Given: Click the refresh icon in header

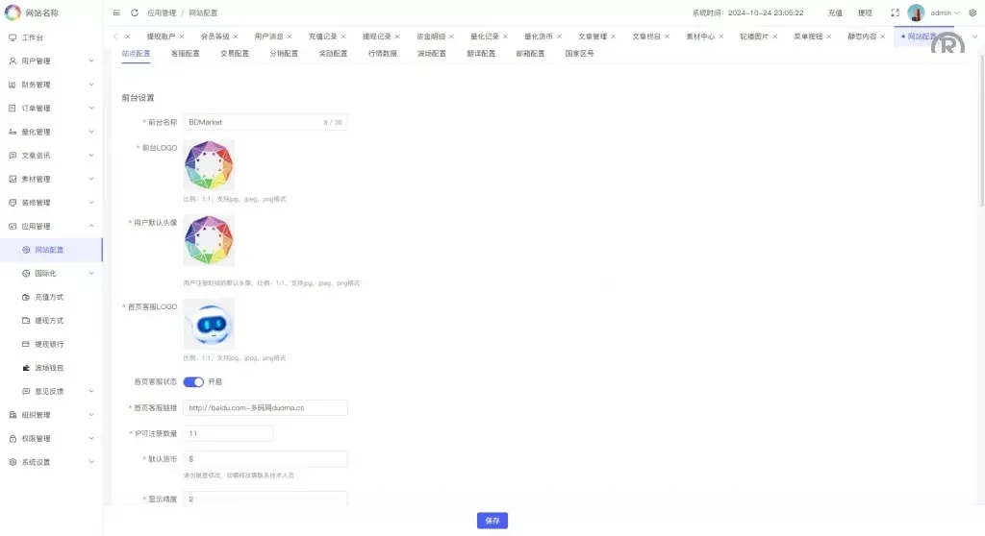Looking at the screenshot, I should [135, 13].
